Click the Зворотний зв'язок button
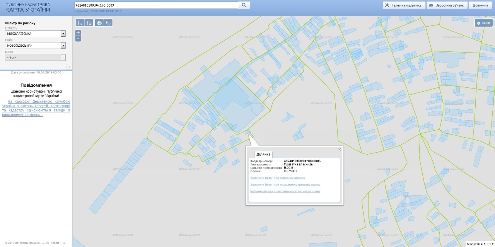 [447, 5]
